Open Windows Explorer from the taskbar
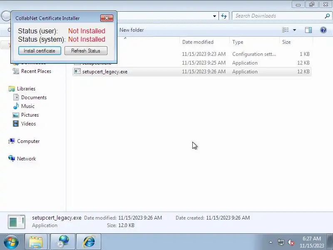 coord(36,242)
